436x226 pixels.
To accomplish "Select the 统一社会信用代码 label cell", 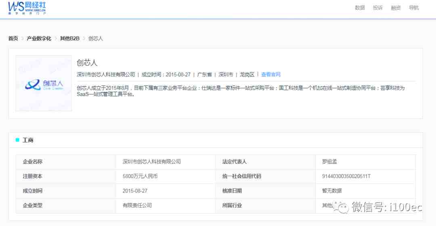I will coord(265,176).
